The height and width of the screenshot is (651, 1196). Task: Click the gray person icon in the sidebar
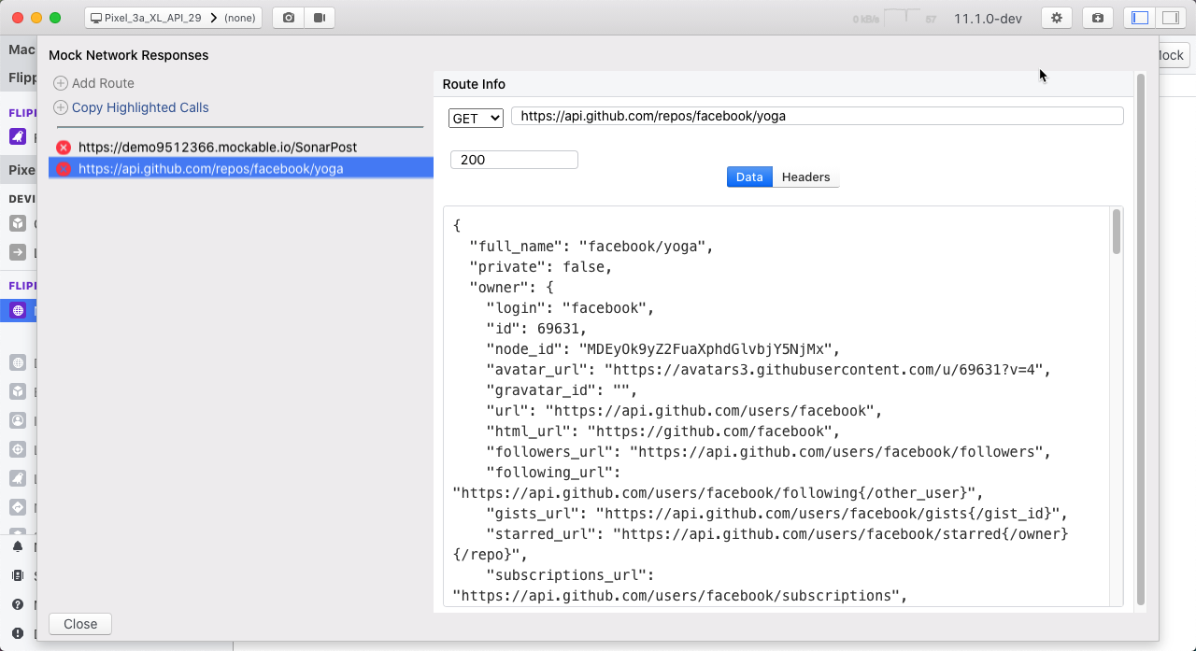tap(18, 420)
